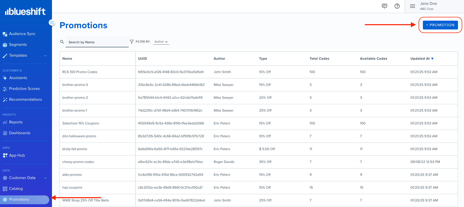Open Catalog in sidebar
The image size is (464, 207).
tap(16, 189)
